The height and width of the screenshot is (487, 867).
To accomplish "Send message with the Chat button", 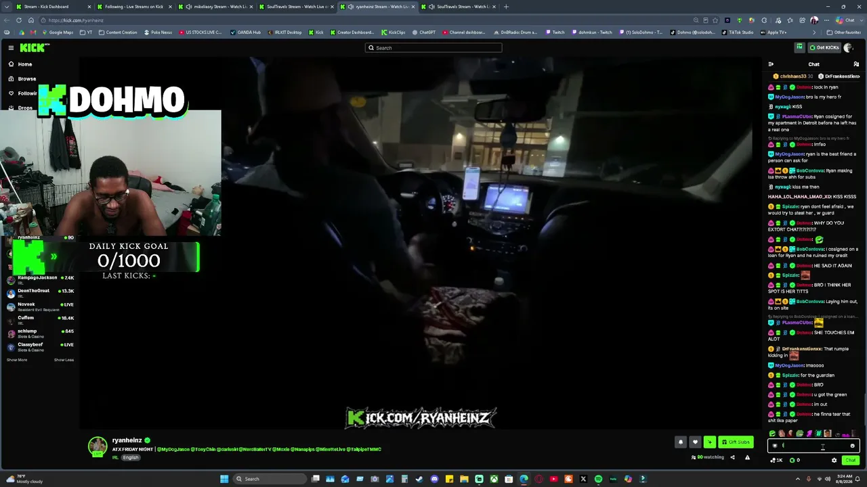I will 851,460.
